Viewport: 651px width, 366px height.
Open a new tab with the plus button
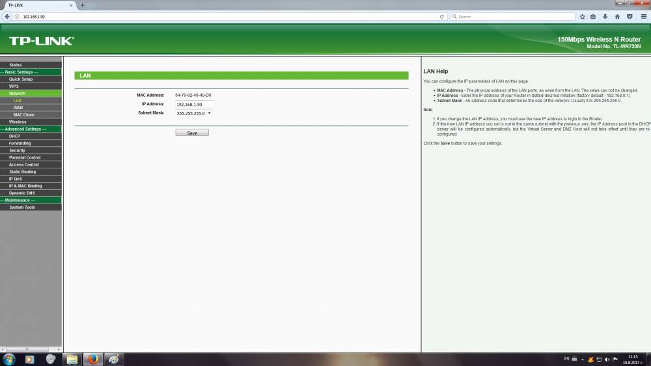pyautogui.click(x=82, y=5)
